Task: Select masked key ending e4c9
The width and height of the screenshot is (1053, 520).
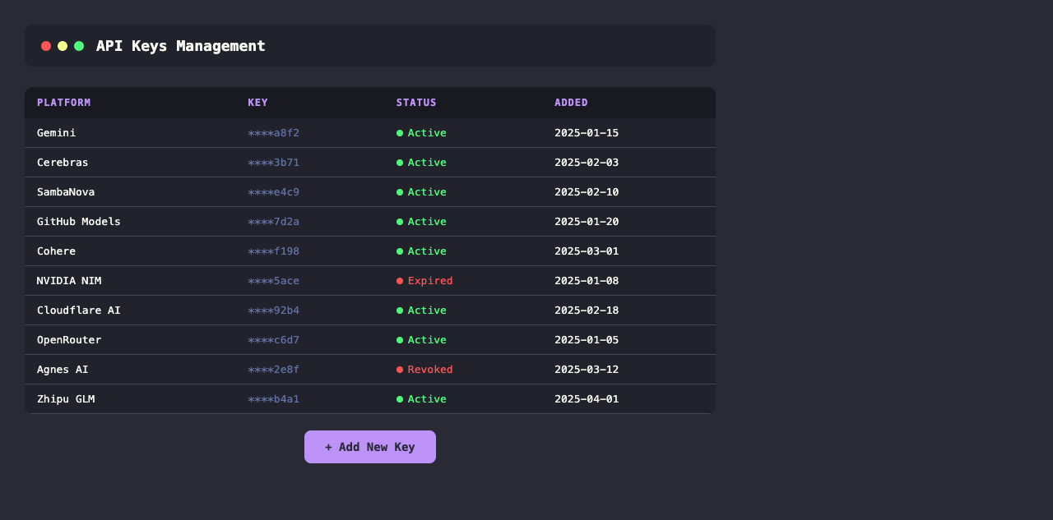Action: point(274,192)
